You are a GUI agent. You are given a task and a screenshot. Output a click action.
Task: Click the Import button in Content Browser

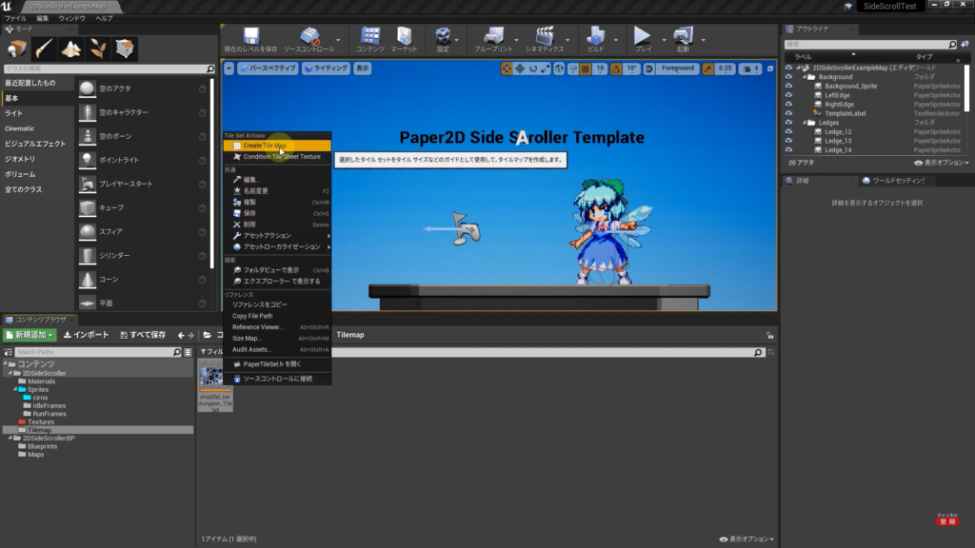[x=86, y=335]
